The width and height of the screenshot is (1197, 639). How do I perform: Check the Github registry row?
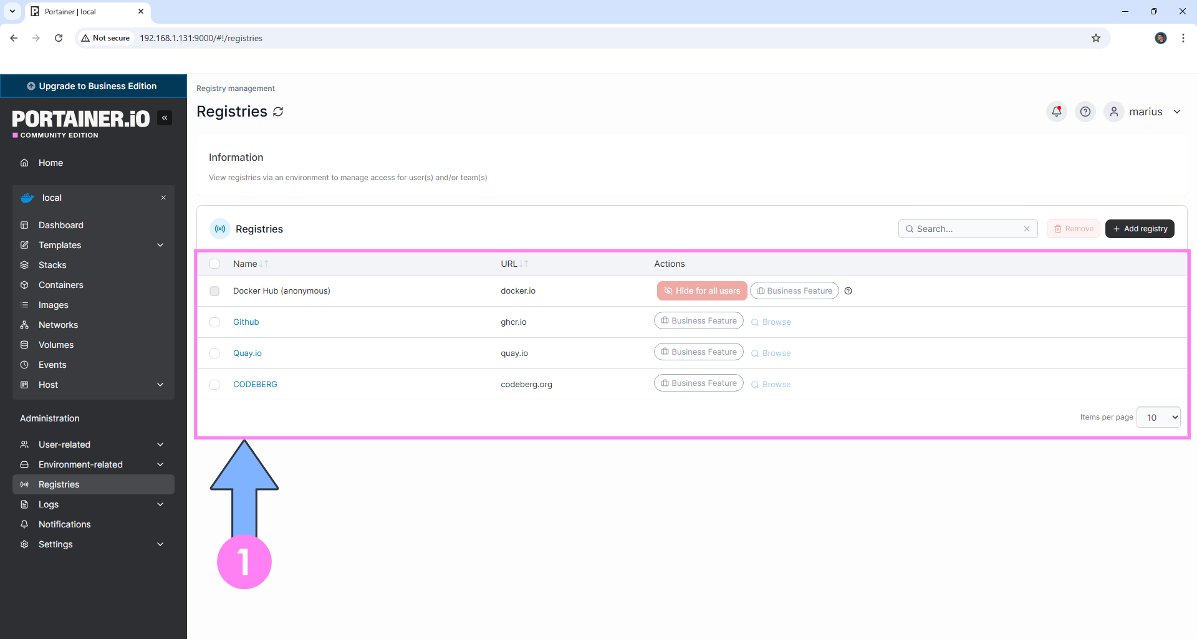(x=214, y=322)
